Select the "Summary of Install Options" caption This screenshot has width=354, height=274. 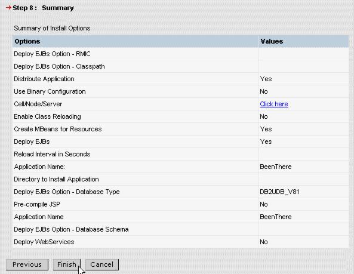click(52, 28)
